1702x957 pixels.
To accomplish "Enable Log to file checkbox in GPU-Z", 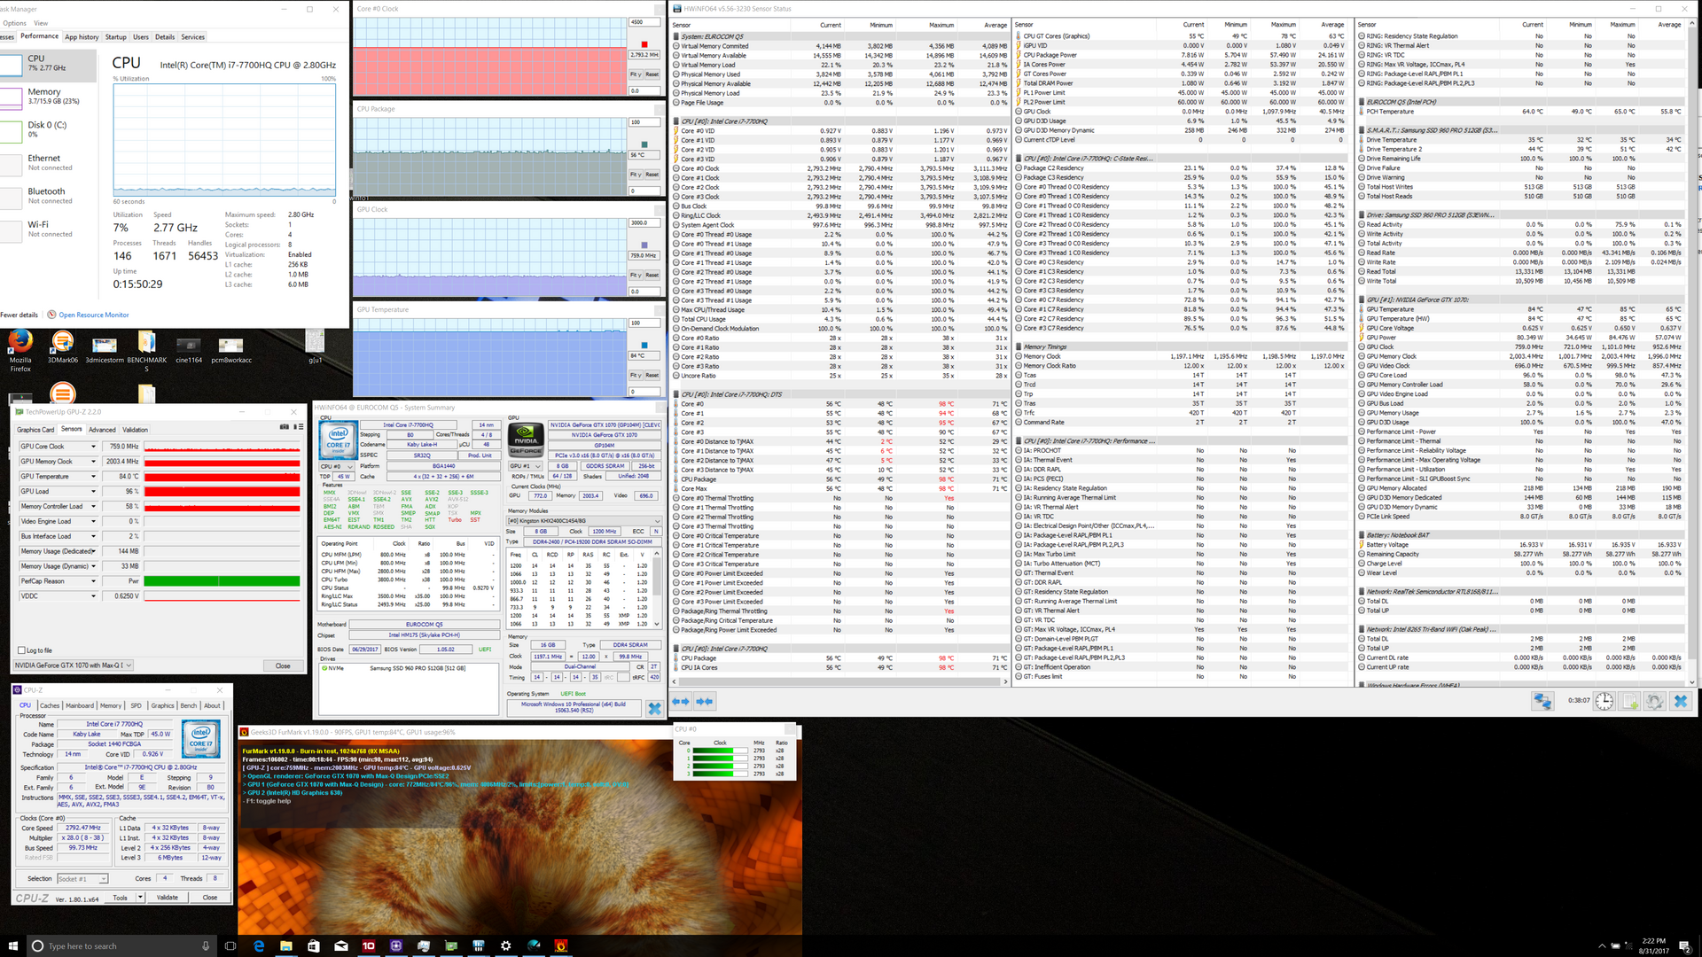I will point(21,650).
